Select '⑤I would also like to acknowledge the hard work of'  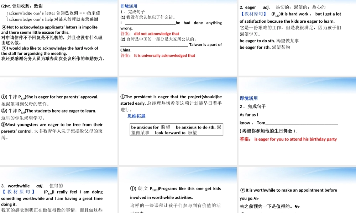(50, 48)
